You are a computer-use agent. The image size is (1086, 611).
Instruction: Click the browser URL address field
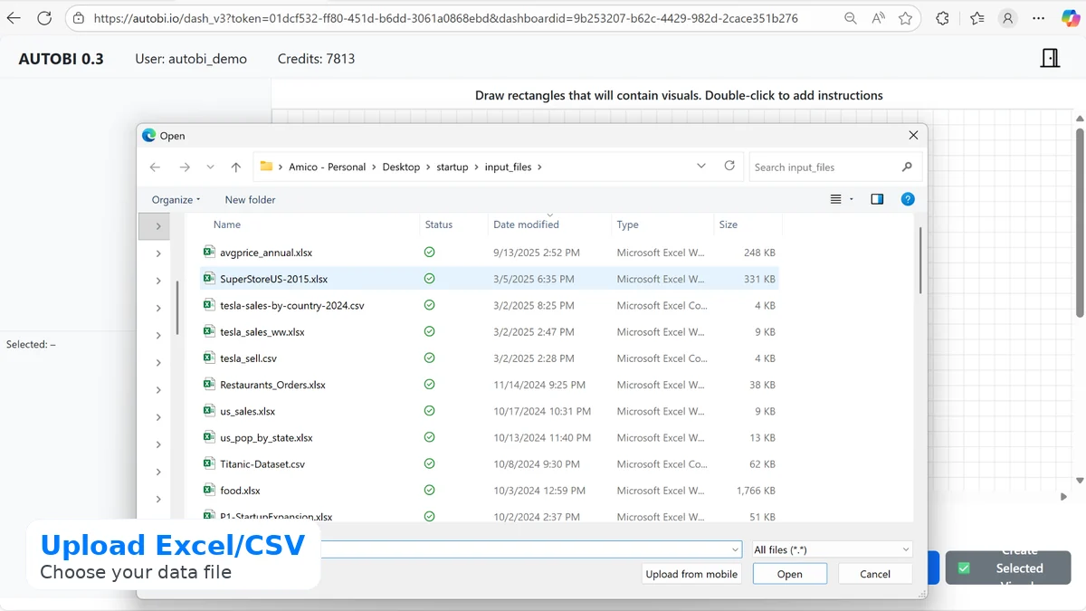446,18
